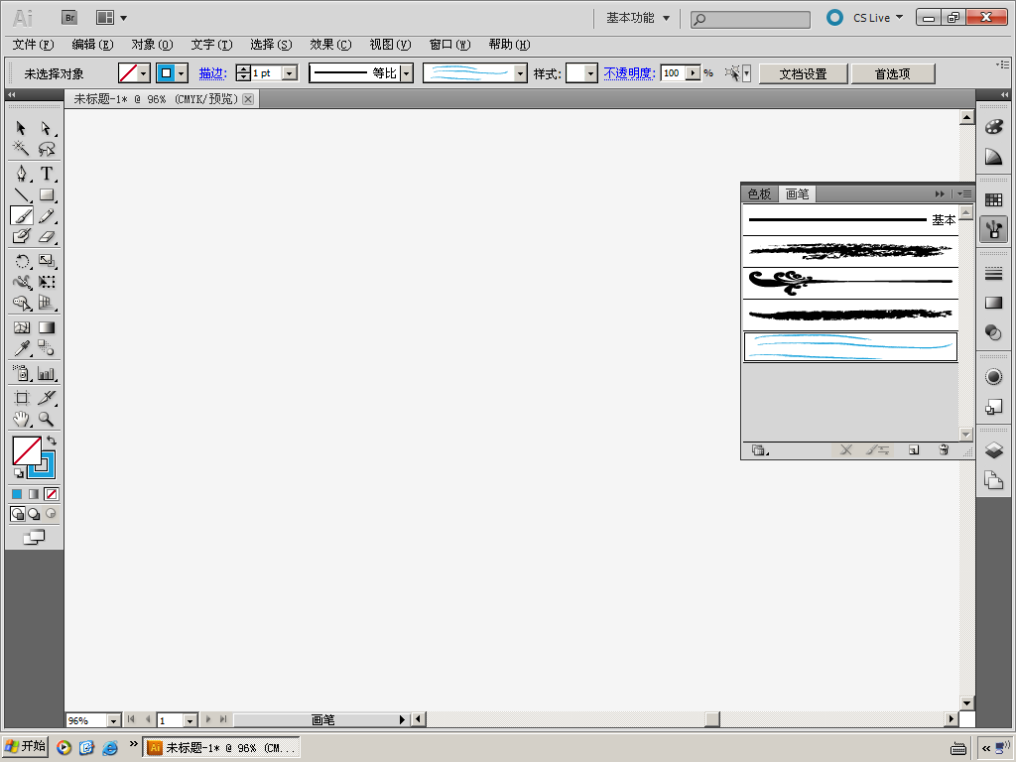Select the blue watercolor brush in panel
Screen dimensions: 1016x762
[x=850, y=346]
